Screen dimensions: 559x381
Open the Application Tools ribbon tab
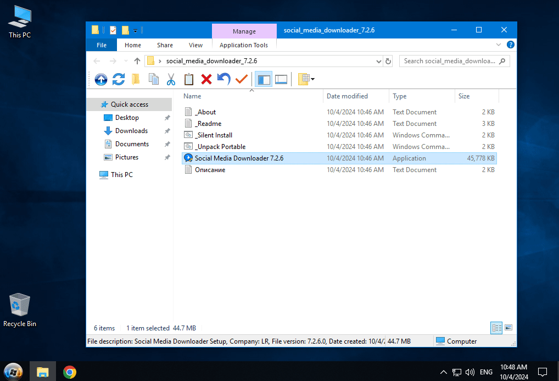244,45
